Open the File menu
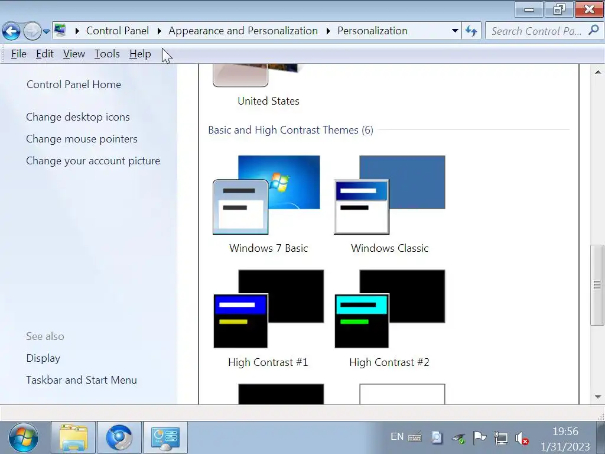The width and height of the screenshot is (605, 454). click(19, 54)
